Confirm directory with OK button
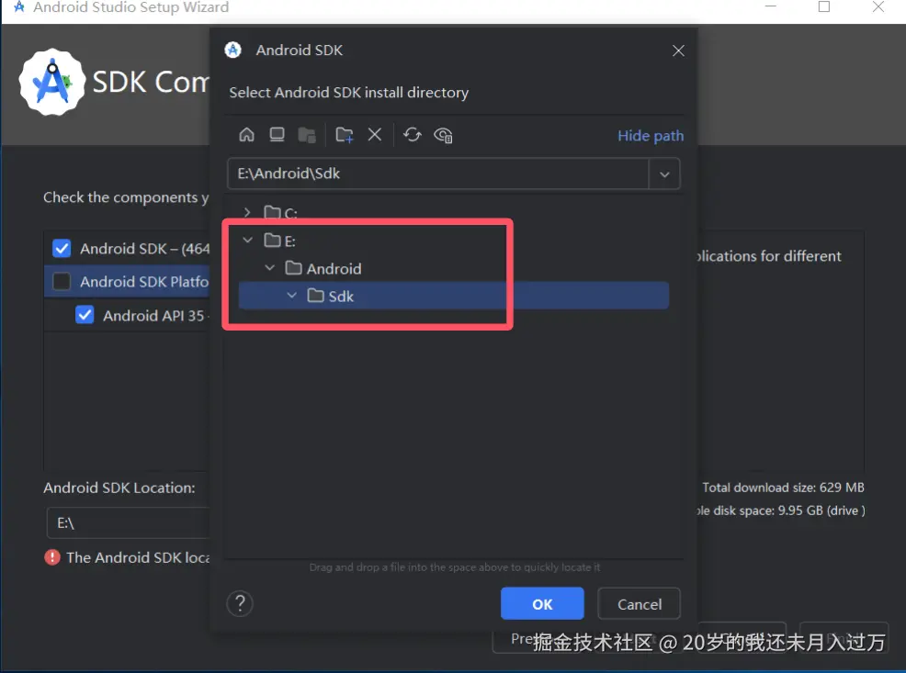The width and height of the screenshot is (906, 673). click(x=542, y=604)
